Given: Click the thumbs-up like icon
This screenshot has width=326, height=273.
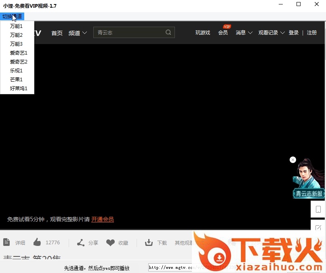Looking at the screenshot, I should click(37, 242).
